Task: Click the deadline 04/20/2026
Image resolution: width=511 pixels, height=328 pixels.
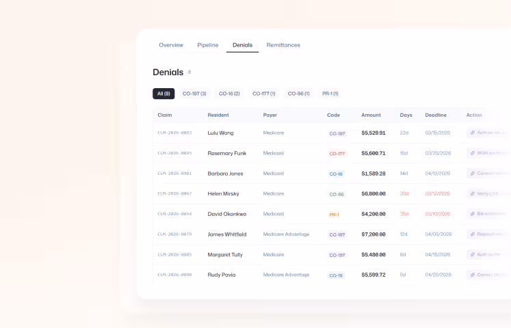Action: coord(438,275)
